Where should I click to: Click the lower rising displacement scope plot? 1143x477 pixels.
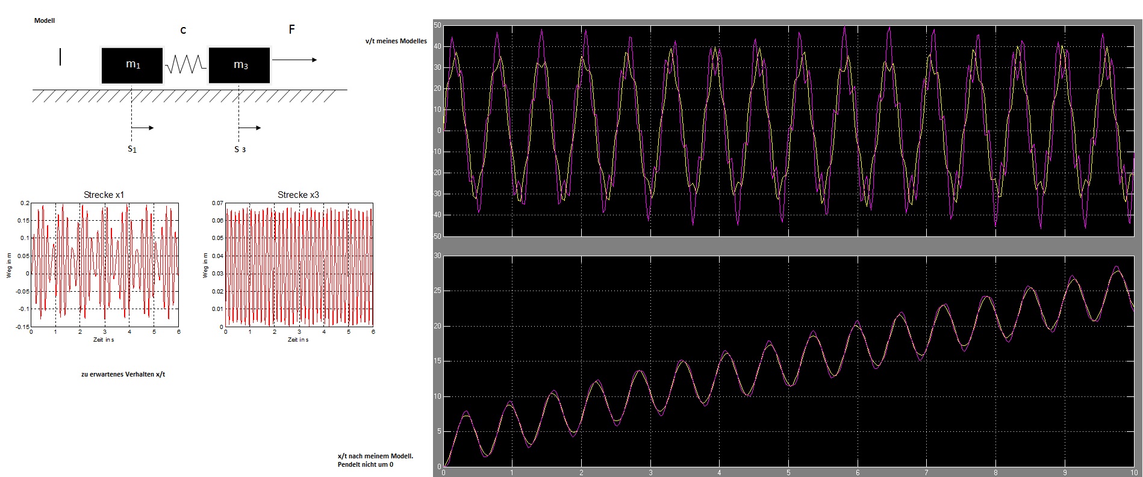pos(789,361)
